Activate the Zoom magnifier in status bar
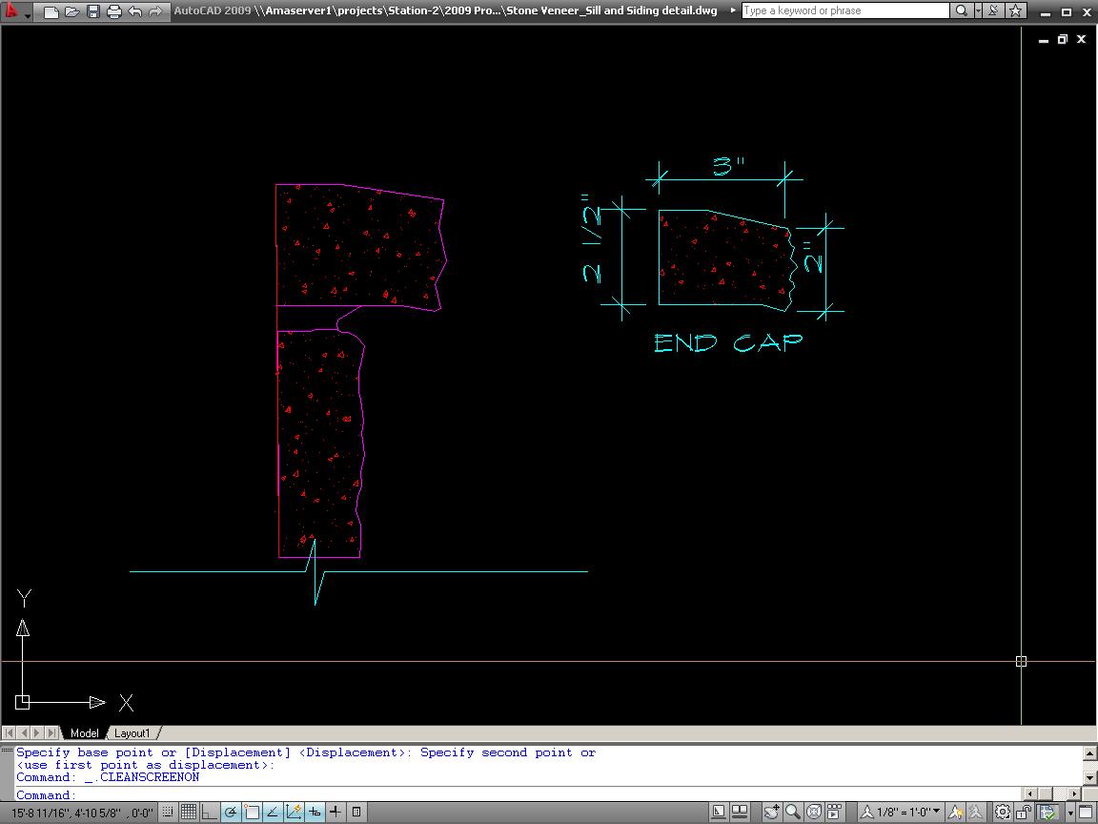 coord(793,813)
